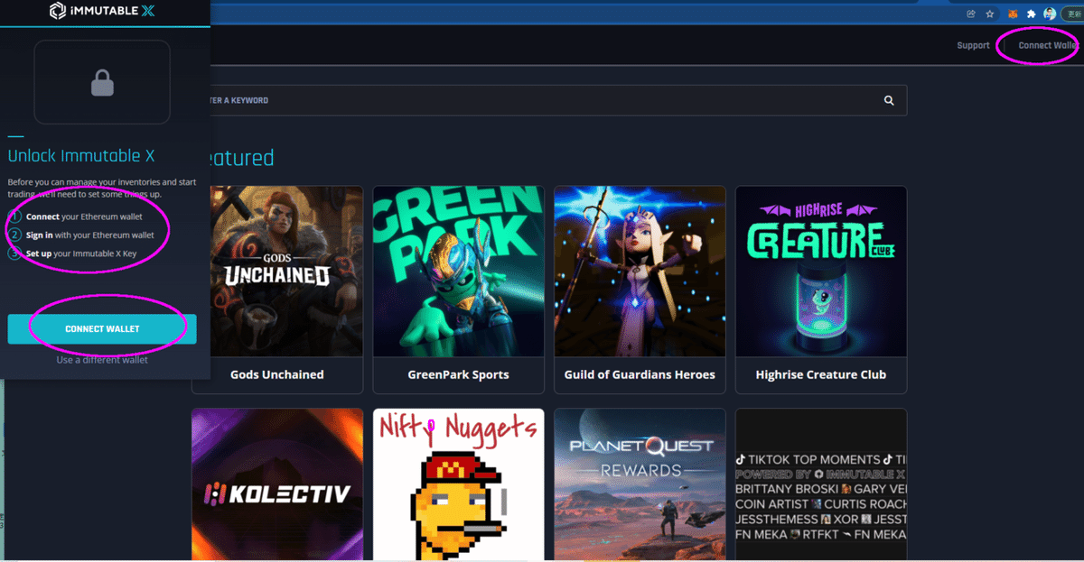Open the Kolectiv collection card

(x=277, y=484)
